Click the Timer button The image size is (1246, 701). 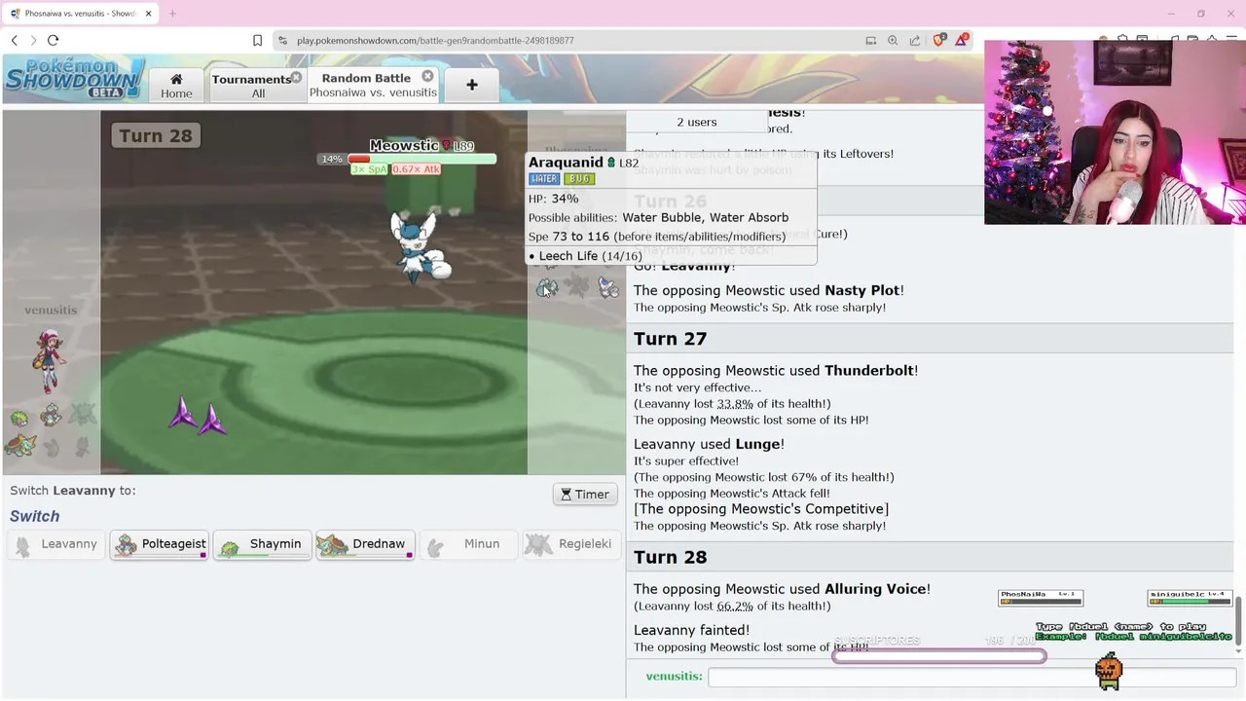click(x=585, y=494)
